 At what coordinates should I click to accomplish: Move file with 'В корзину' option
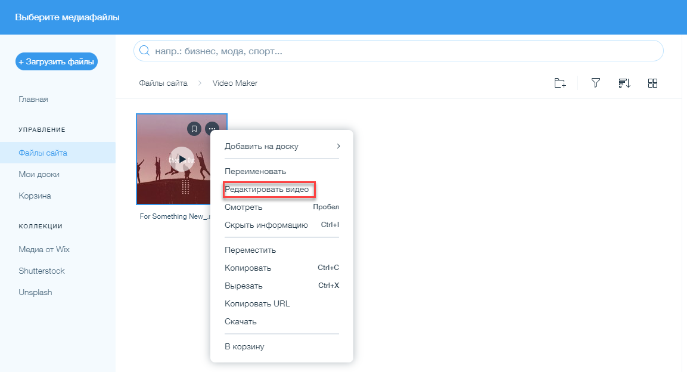click(244, 346)
